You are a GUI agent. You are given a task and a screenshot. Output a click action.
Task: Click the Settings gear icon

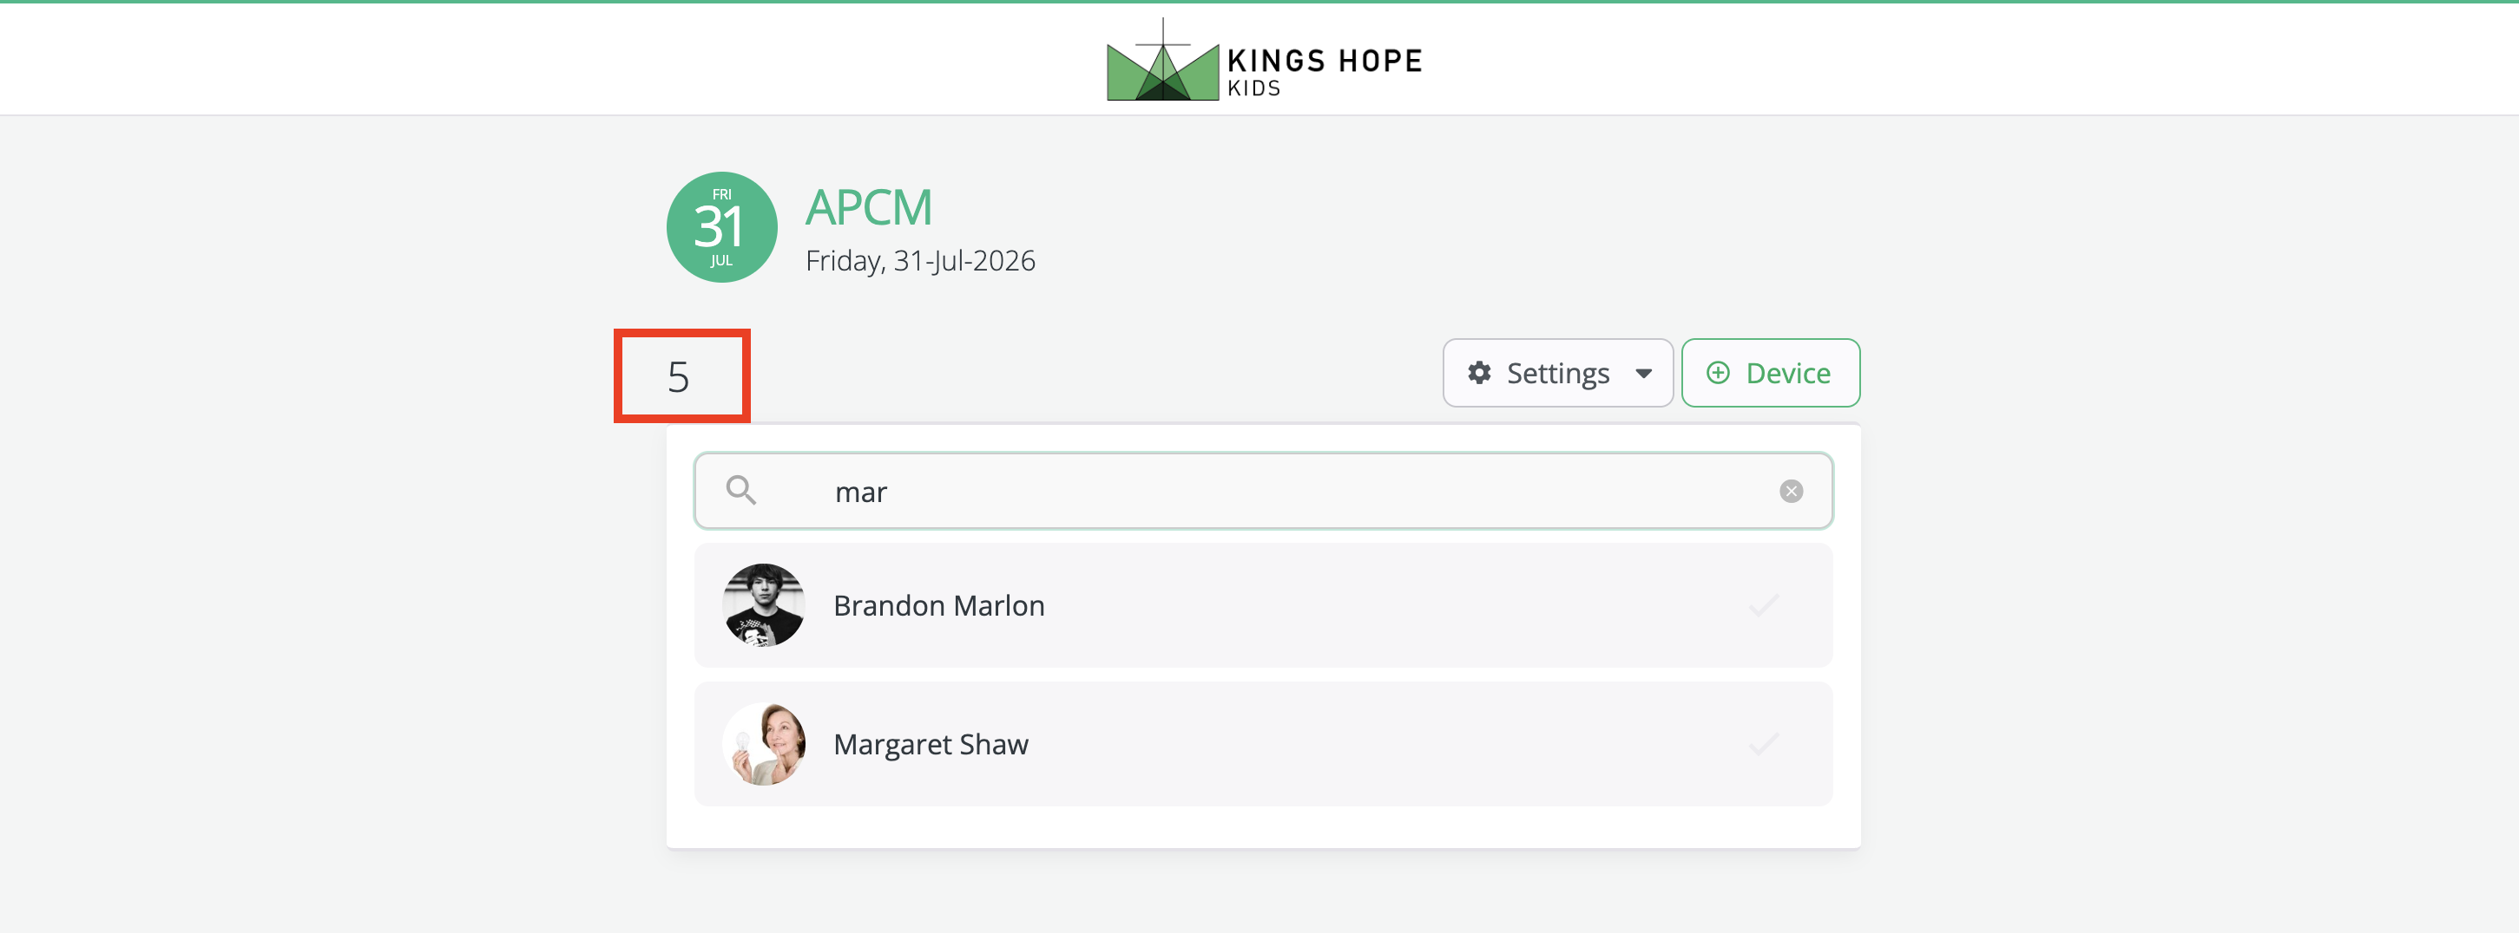pyautogui.click(x=1479, y=373)
